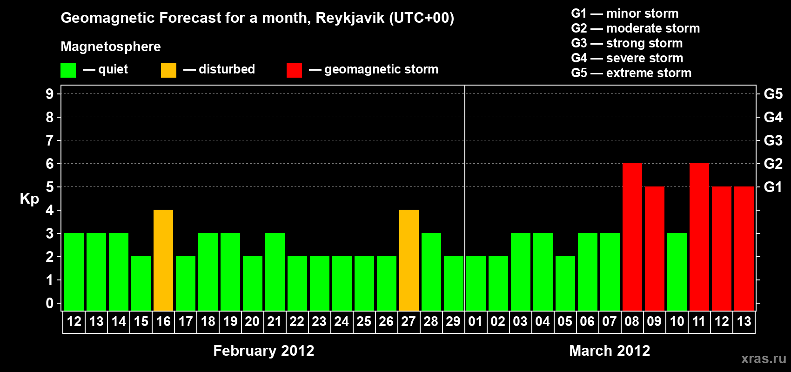
Task: Click the Kp value 0 on left axis
Action: click(49, 303)
